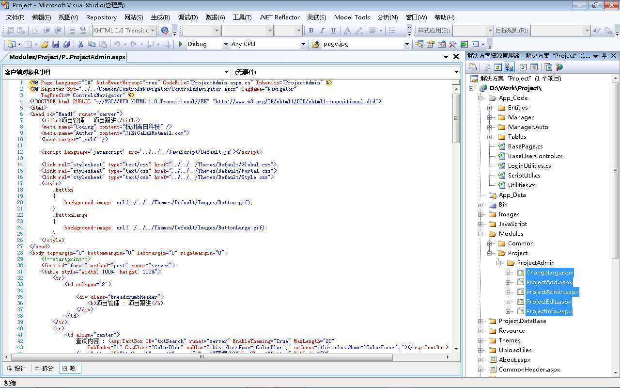Image resolution: width=620 pixels, height=388 pixels.
Task: Open the 文件(F) menu
Action: 15,17
